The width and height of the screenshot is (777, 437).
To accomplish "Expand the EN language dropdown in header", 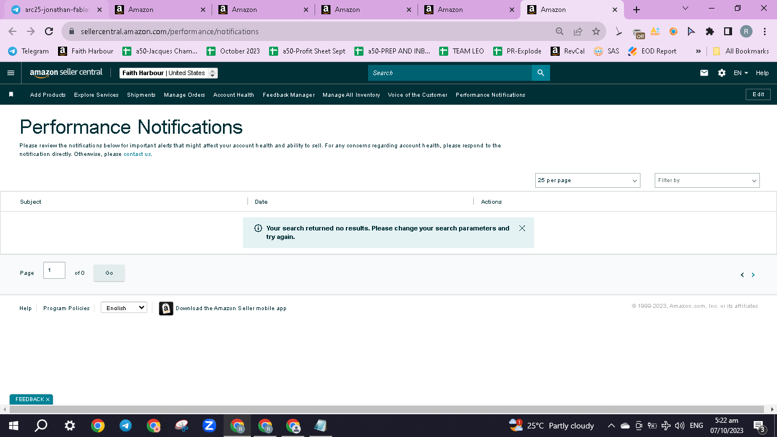I will [741, 73].
